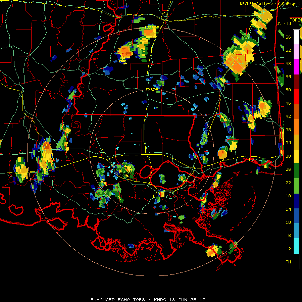Click the yellow 30 kft legend swatch
This screenshot has height=302, width=302.
coord(296,156)
